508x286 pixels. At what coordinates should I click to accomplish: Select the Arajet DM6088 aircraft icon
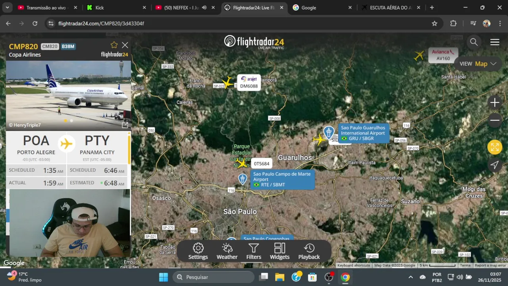click(227, 82)
